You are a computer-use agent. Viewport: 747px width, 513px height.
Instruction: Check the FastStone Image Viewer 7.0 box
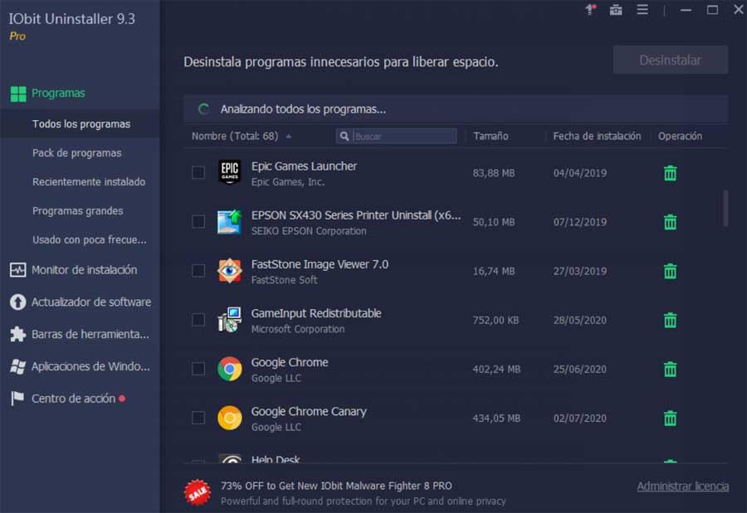[x=198, y=271]
